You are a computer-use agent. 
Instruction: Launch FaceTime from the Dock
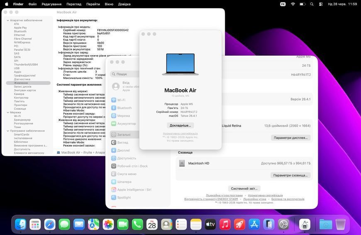pos(123,224)
